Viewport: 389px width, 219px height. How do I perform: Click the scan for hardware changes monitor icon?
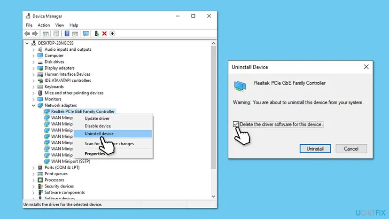86,33
